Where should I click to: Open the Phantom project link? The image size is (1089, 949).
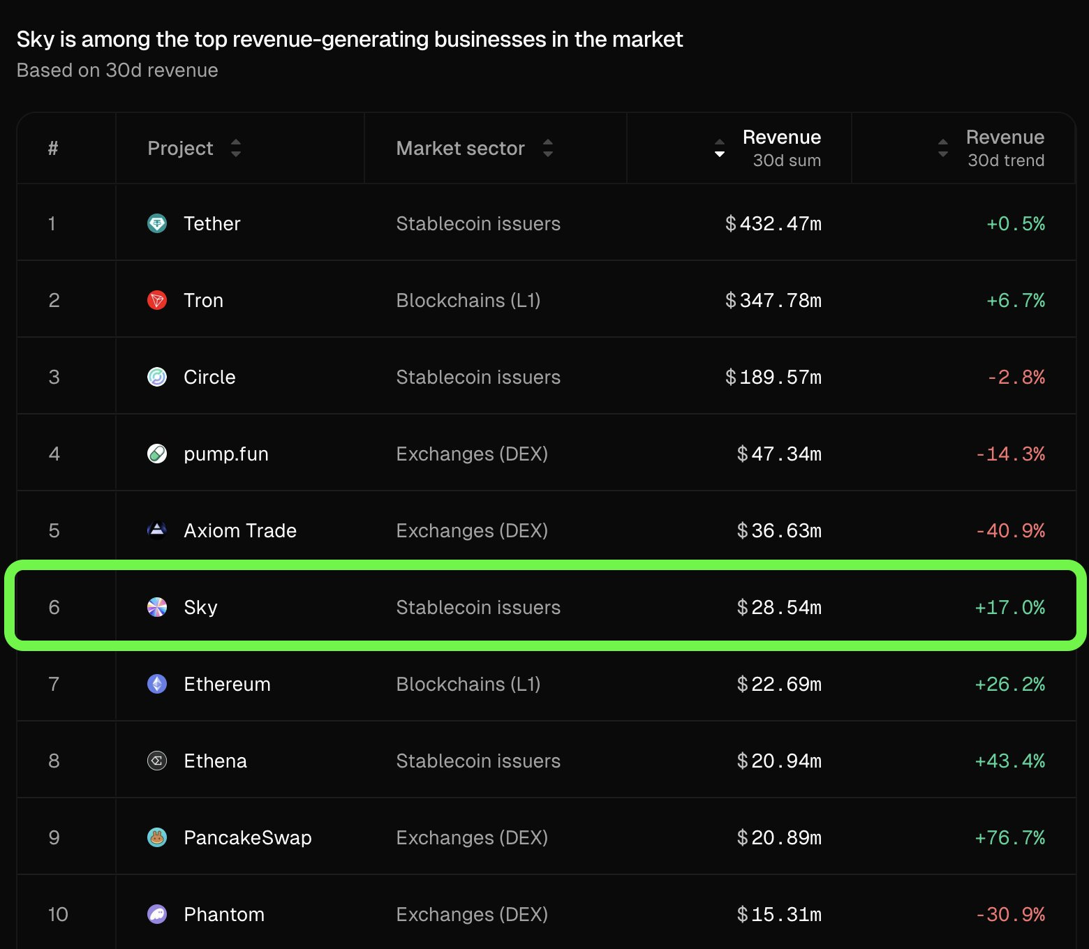224,914
